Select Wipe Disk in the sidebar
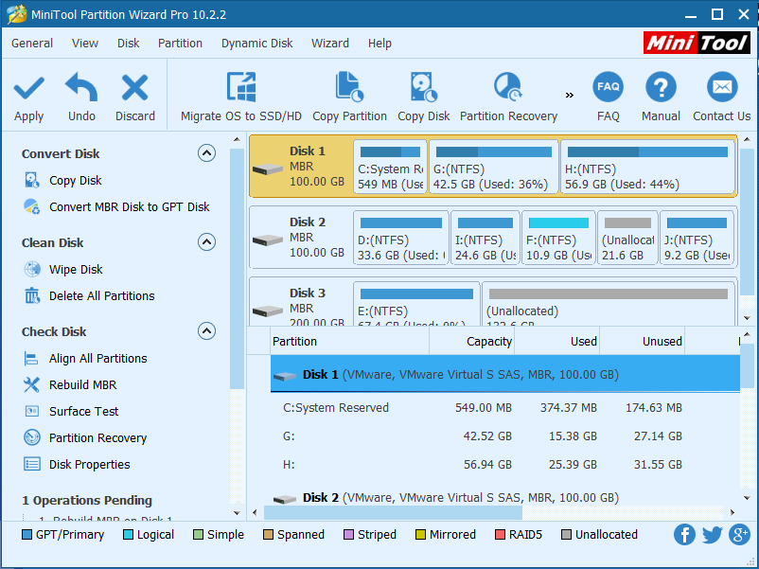 click(x=76, y=269)
